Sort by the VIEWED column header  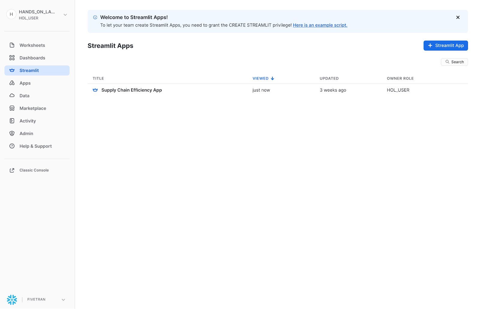(260, 79)
